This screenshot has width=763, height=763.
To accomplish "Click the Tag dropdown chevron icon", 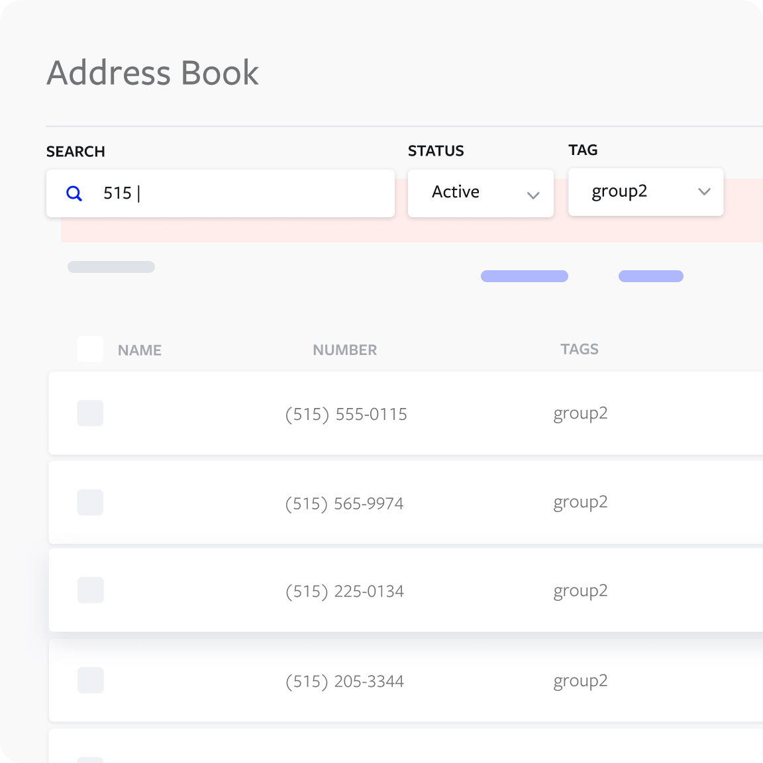I will tap(704, 192).
